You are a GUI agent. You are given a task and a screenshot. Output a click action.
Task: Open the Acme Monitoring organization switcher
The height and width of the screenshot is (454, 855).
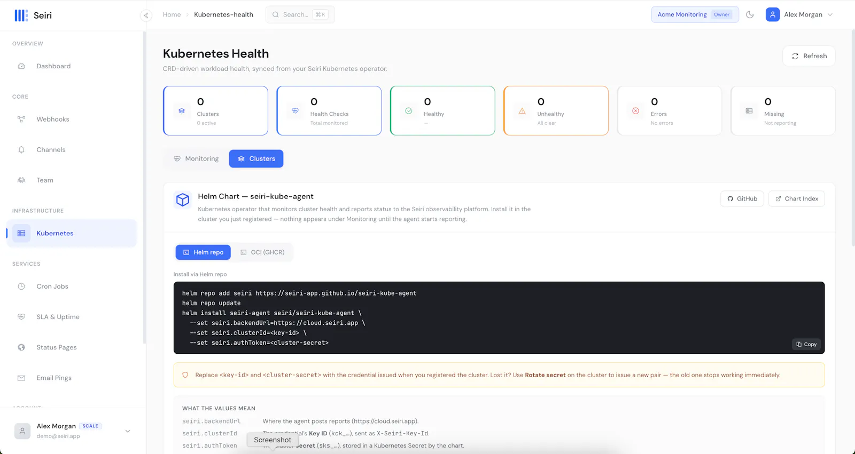pyautogui.click(x=695, y=15)
